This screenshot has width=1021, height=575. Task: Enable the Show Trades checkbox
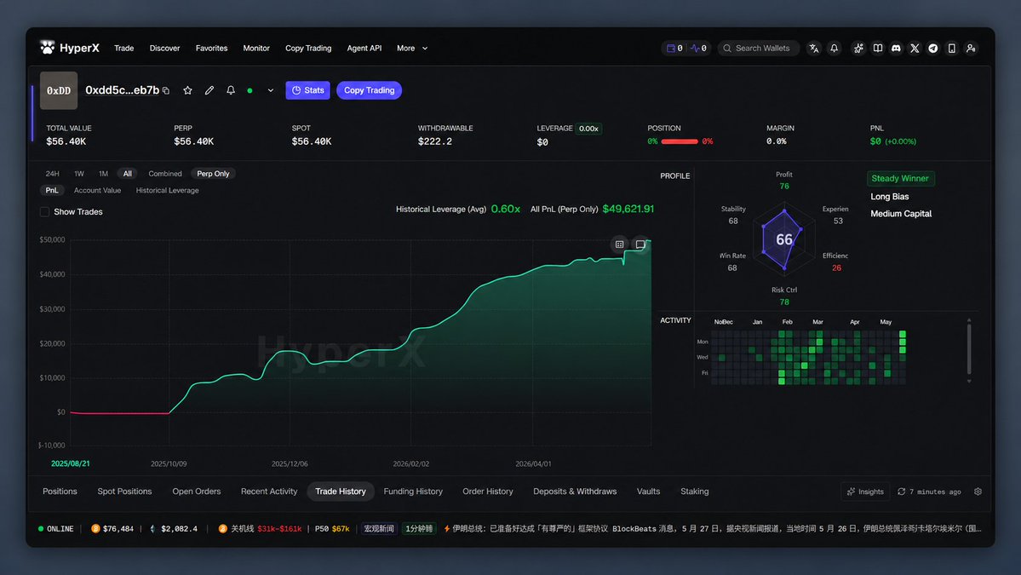click(44, 211)
